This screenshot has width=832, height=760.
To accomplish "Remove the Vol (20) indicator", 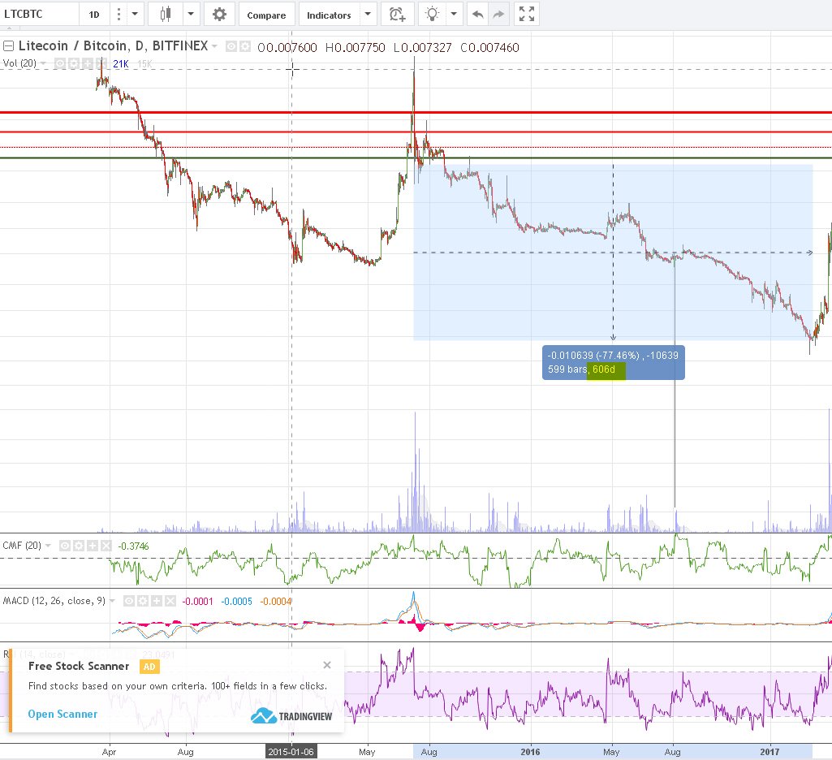I will point(101,63).
